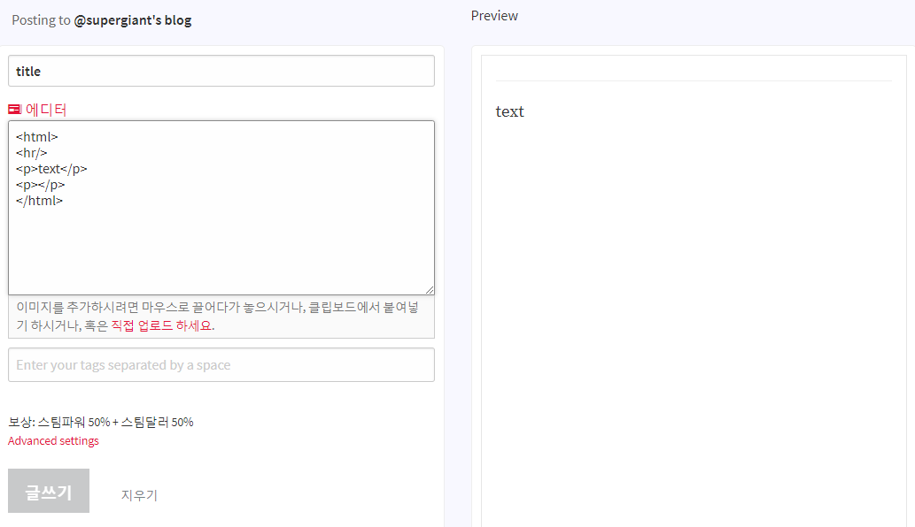Image resolution: width=915 pixels, height=527 pixels.
Task: Click inside the HTML body textarea
Action: click(x=221, y=207)
